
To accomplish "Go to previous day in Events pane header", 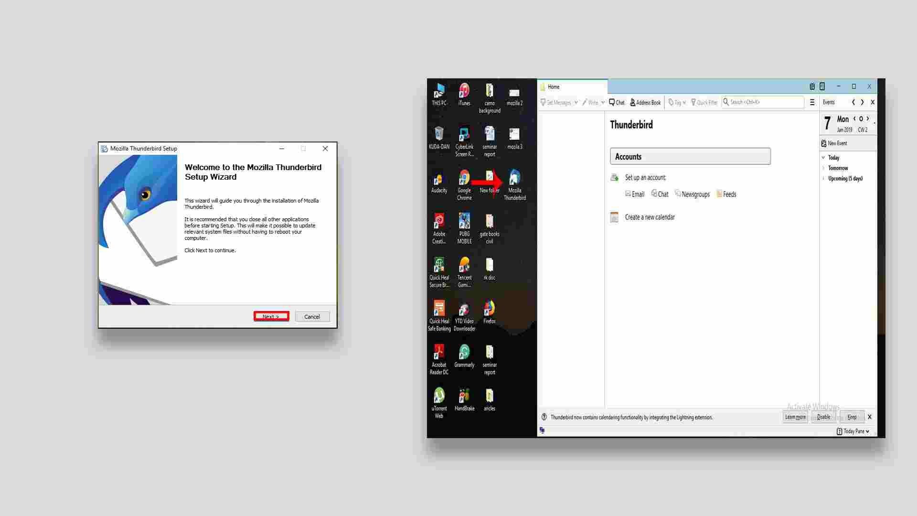I will coord(853,102).
